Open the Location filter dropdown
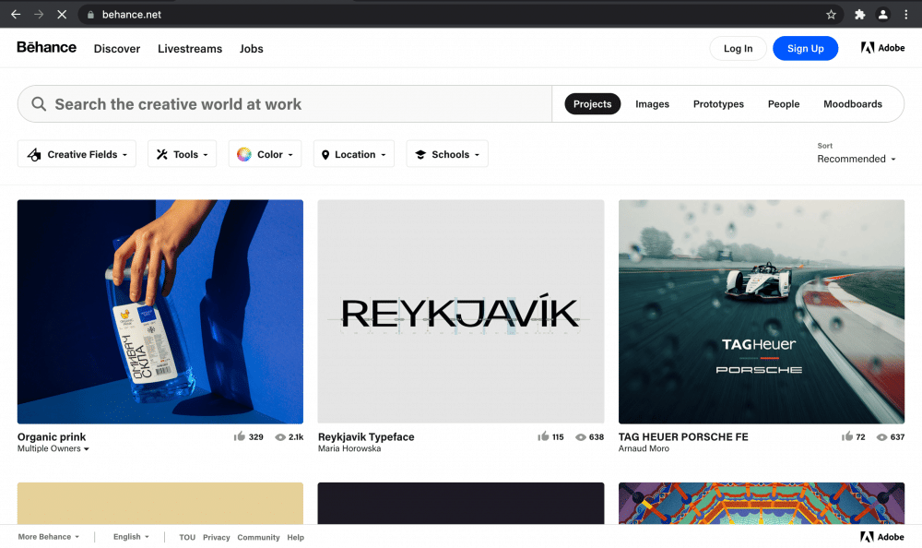 click(354, 154)
